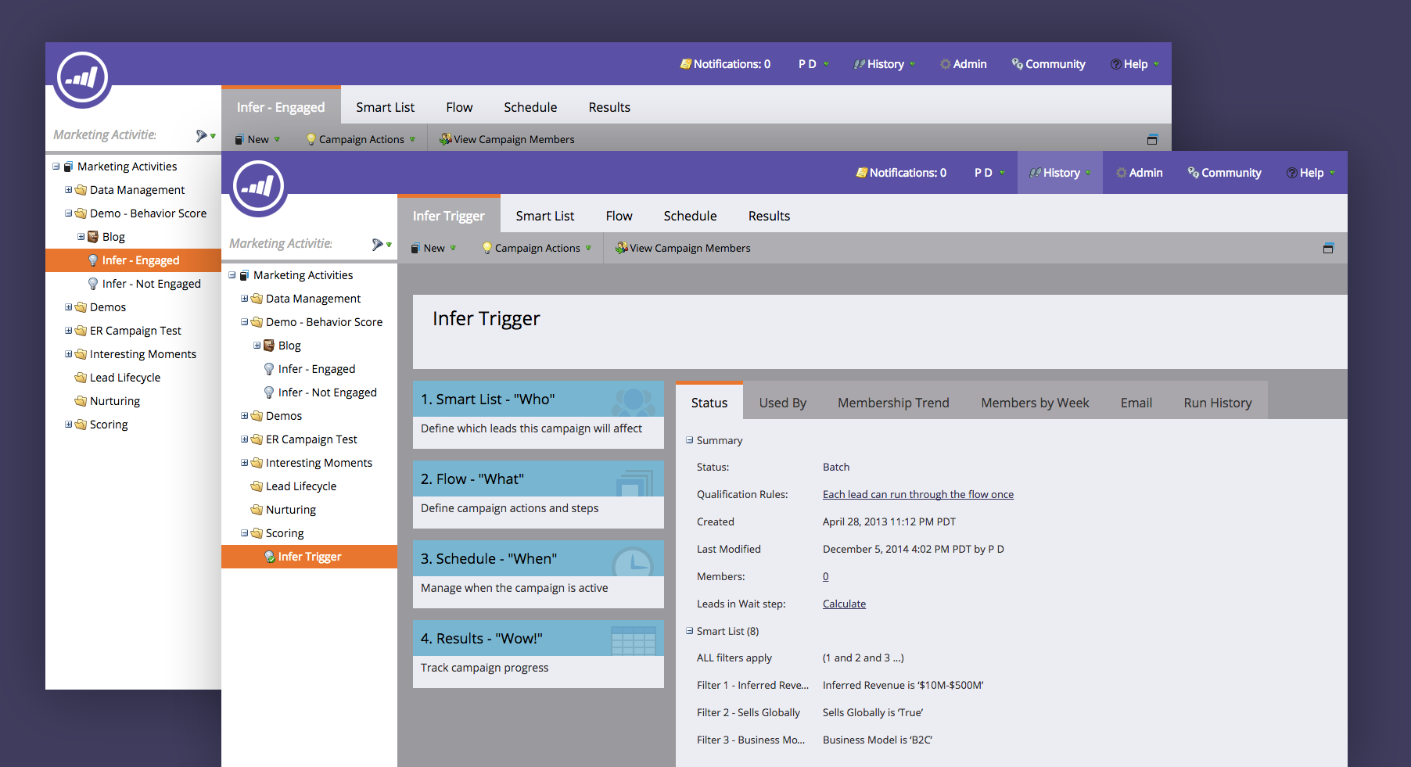Select Lead Lifecycle folder in front tree

[300, 486]
